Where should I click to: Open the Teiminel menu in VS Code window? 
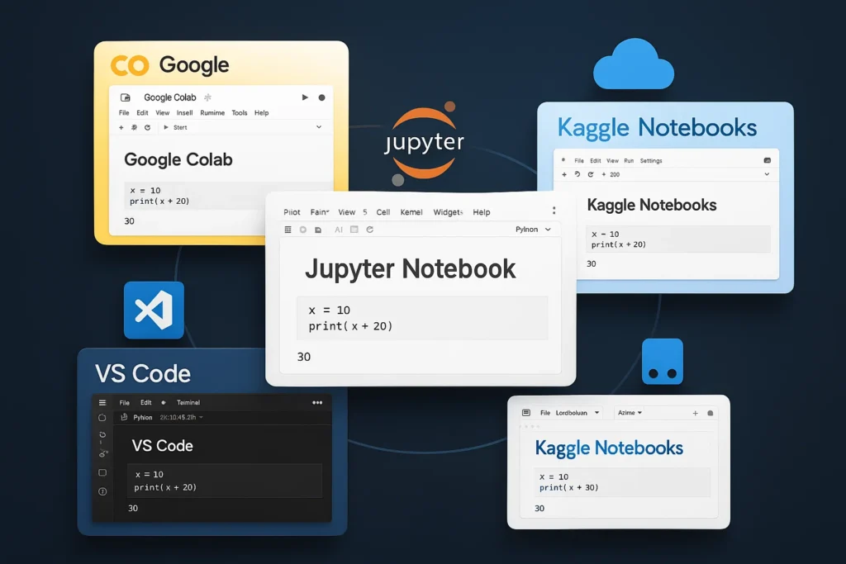point(188,403)
